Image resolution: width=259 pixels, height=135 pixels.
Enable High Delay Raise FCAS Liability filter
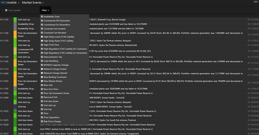pos(42,41)
